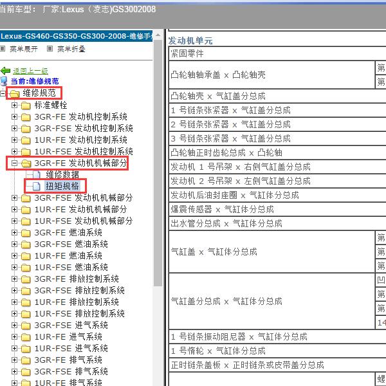Click the 维修规范 folder icon
Screen dimensions: 386x386
(15, 93)
